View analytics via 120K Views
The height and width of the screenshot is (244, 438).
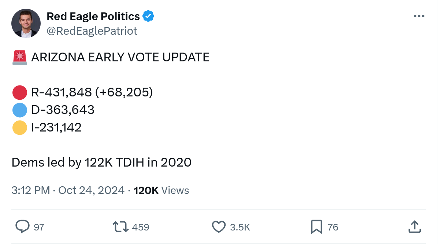coord(162,190)
